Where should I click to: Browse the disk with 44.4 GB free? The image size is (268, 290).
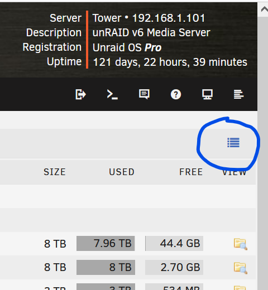(241, 244)
